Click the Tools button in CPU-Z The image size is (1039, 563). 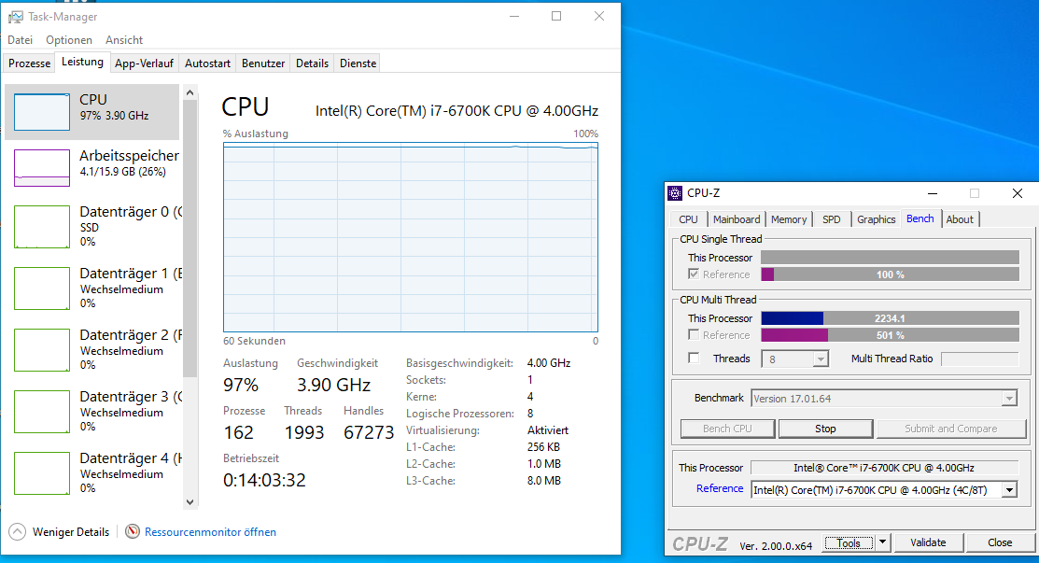pos(849,542)
